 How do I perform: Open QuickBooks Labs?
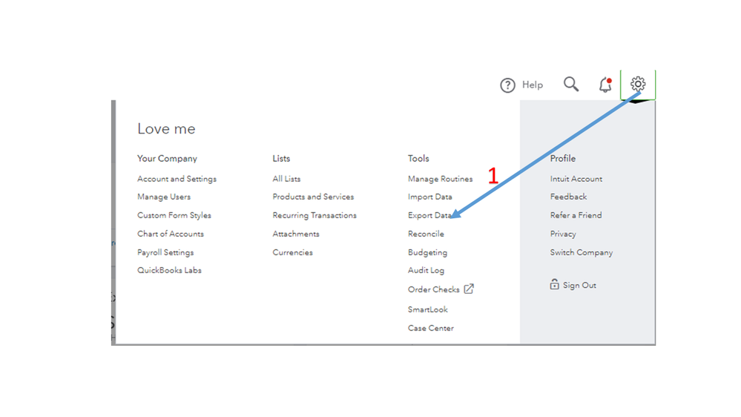pyautogui.click(x=169, y=270)
